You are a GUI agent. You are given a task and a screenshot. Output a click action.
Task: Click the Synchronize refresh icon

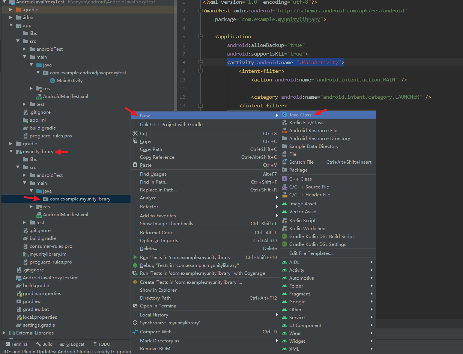point(135,322)
